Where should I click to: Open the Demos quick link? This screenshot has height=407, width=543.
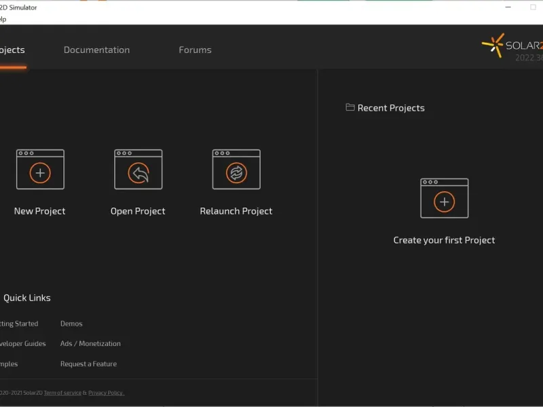[x=71, y=324]
